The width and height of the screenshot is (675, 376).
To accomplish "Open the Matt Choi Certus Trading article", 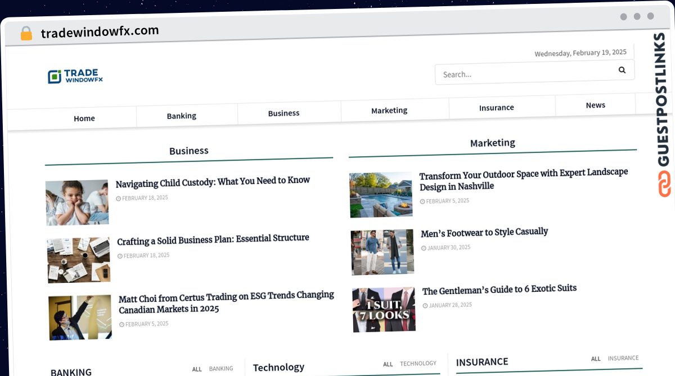I will click(226, 302).
